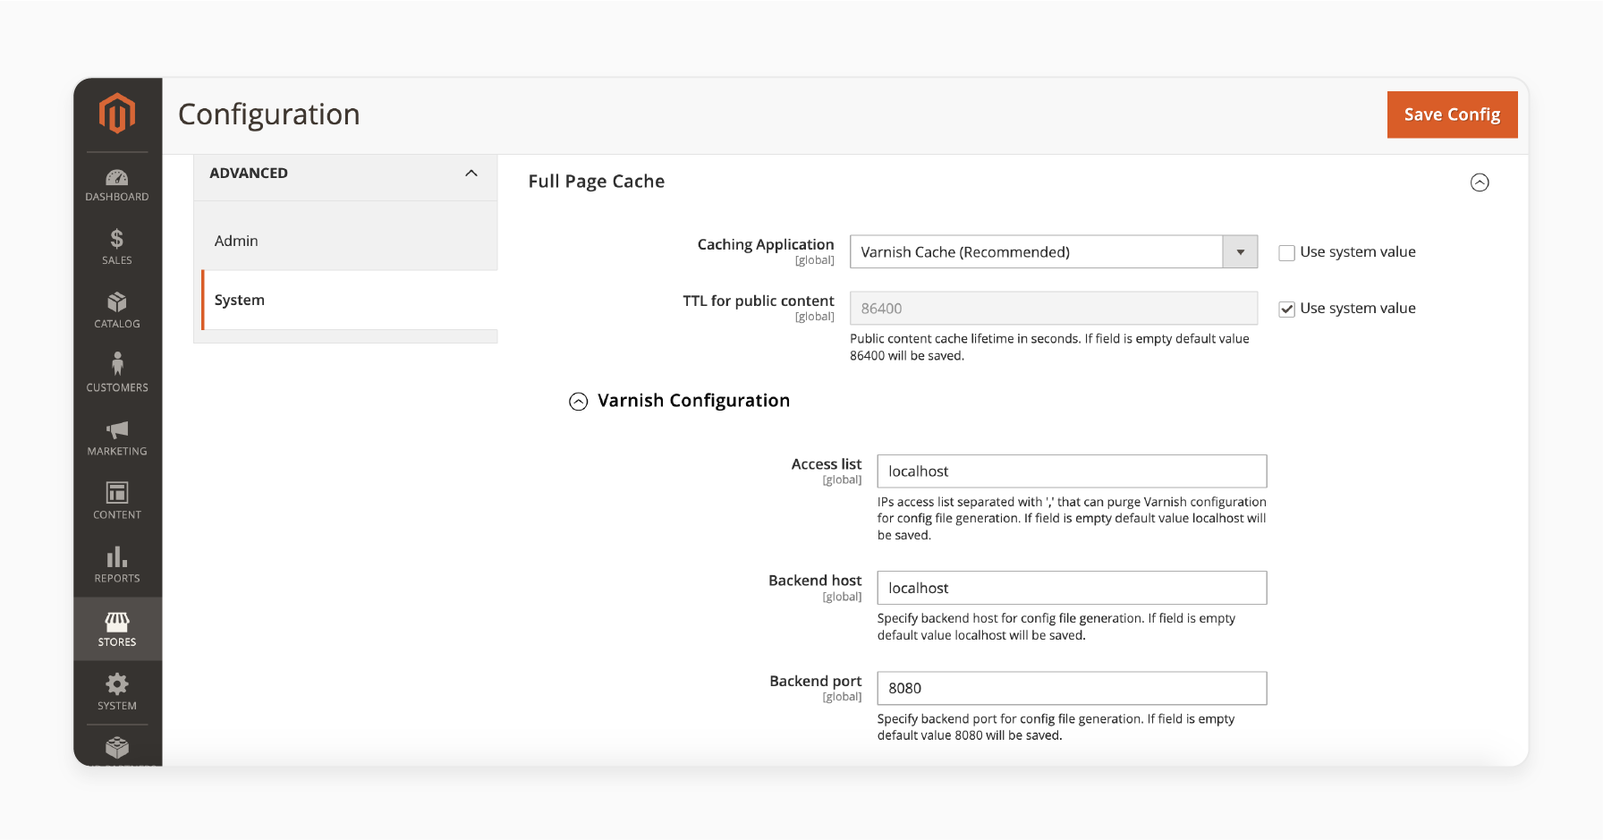Click the Caching Application label

[766, 244]
